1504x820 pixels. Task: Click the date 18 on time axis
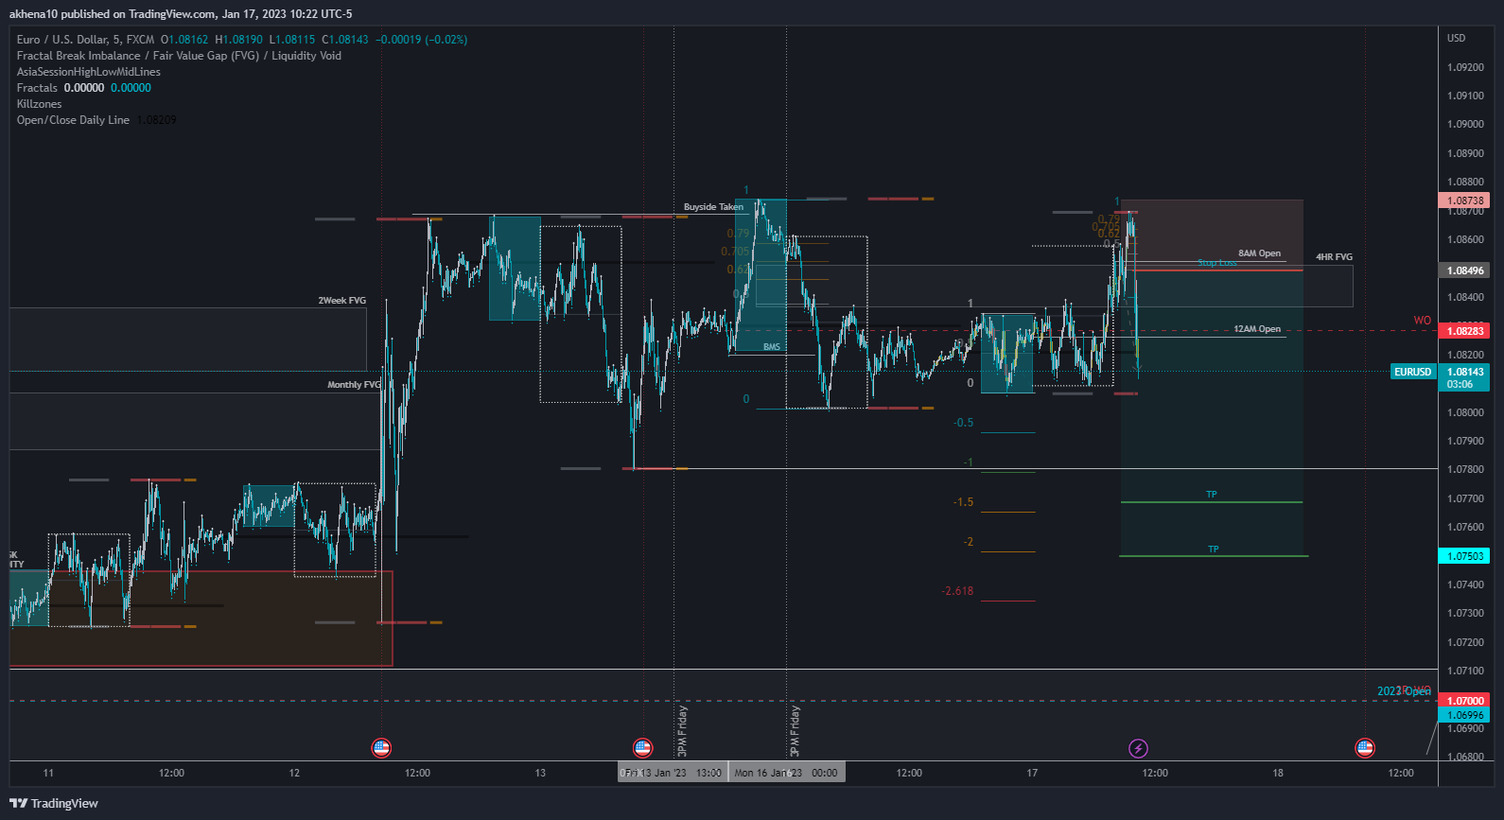[1278, 773]
